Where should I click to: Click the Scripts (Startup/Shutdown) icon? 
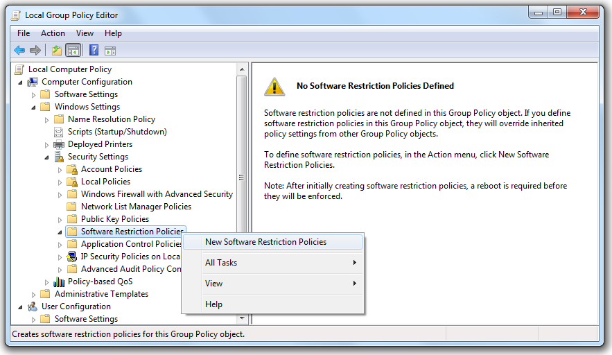58,132
